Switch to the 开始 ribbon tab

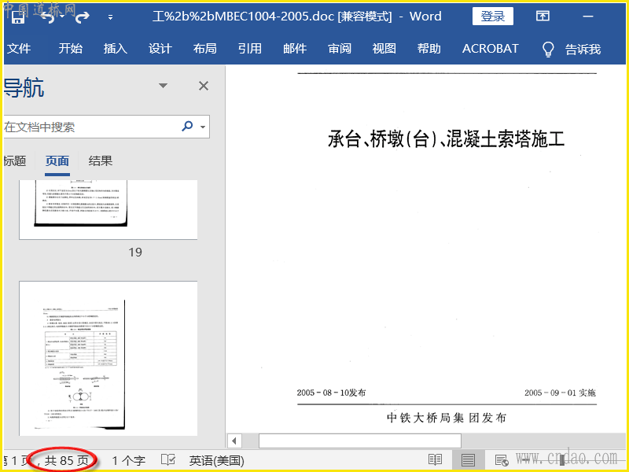71,49
